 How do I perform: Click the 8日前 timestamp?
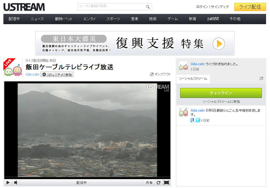coord(195,69)
